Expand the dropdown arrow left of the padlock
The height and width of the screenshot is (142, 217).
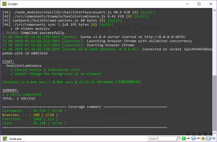[x=198, y=139]
